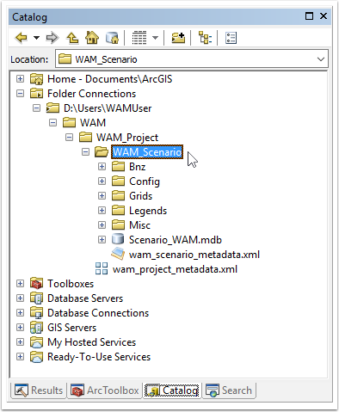Expand the Scenario_WAM.mdb geodatabase
This screenshot has height=412, width=339.
102,240
